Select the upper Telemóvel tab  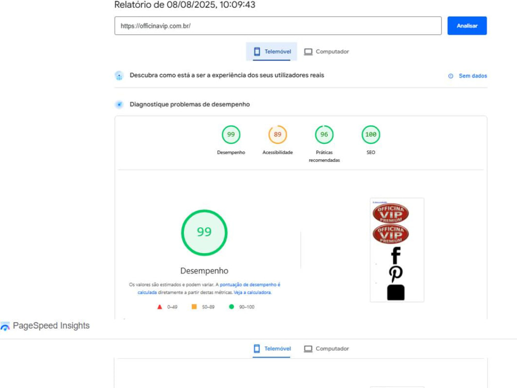[271, 51]
